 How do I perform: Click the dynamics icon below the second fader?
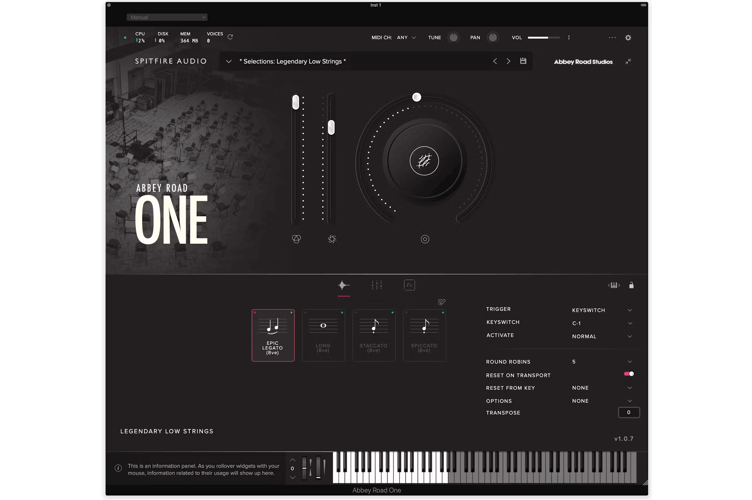click(332, 239)
